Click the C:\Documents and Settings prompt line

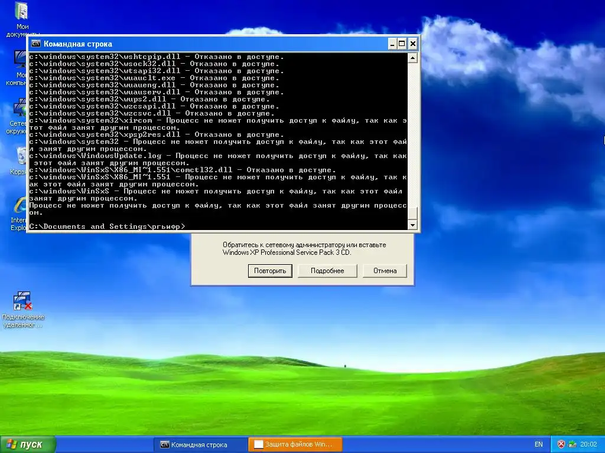click(107, 226)
